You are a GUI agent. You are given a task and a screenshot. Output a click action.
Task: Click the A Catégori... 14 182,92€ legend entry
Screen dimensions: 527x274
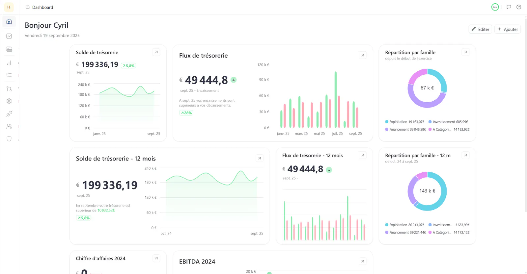[x=449, y=130]
